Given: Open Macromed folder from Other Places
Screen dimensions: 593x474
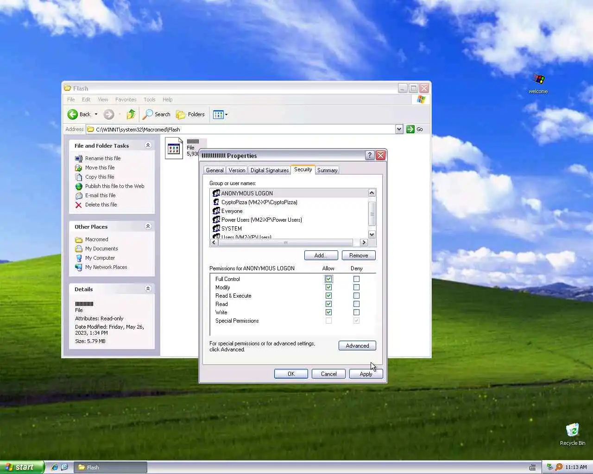Looking at the screenshot, I should [96, 239].
